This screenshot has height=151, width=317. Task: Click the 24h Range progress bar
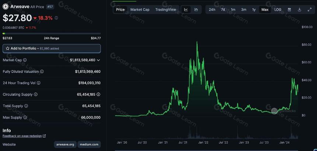(x=52, y=33)
